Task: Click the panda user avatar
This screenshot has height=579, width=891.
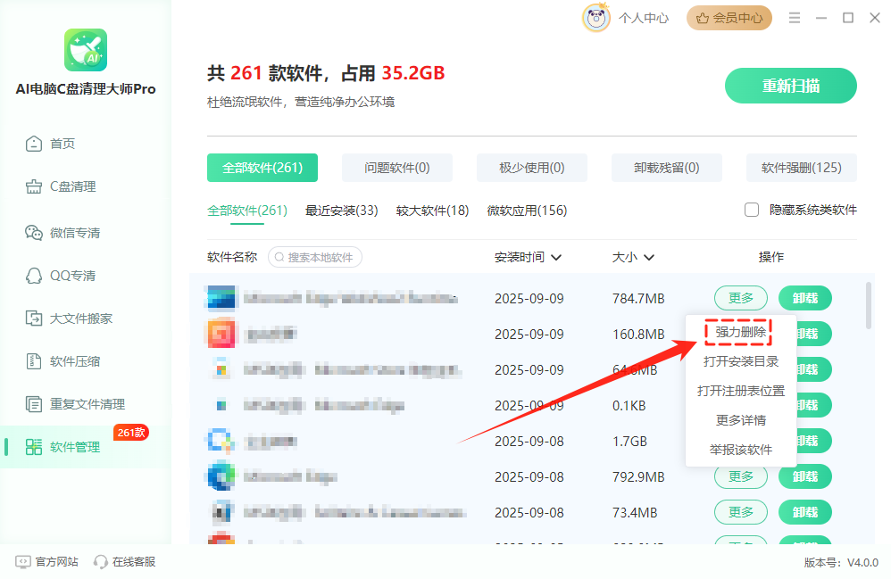Action: (596, 18)
